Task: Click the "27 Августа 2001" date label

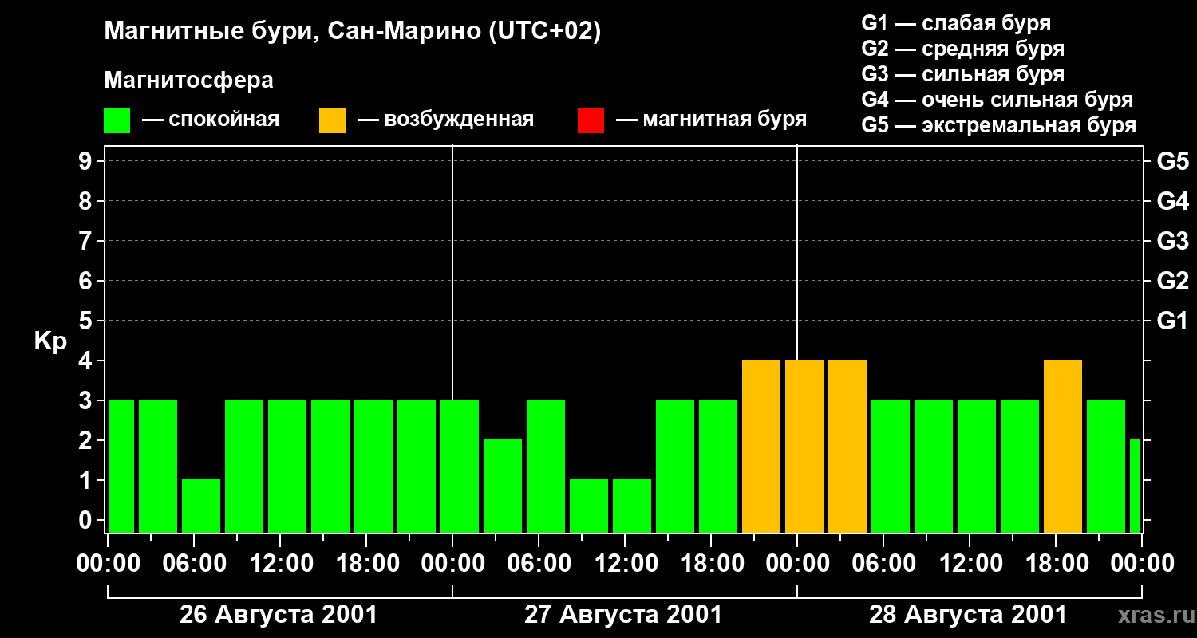Action: (x=623, y=615)
